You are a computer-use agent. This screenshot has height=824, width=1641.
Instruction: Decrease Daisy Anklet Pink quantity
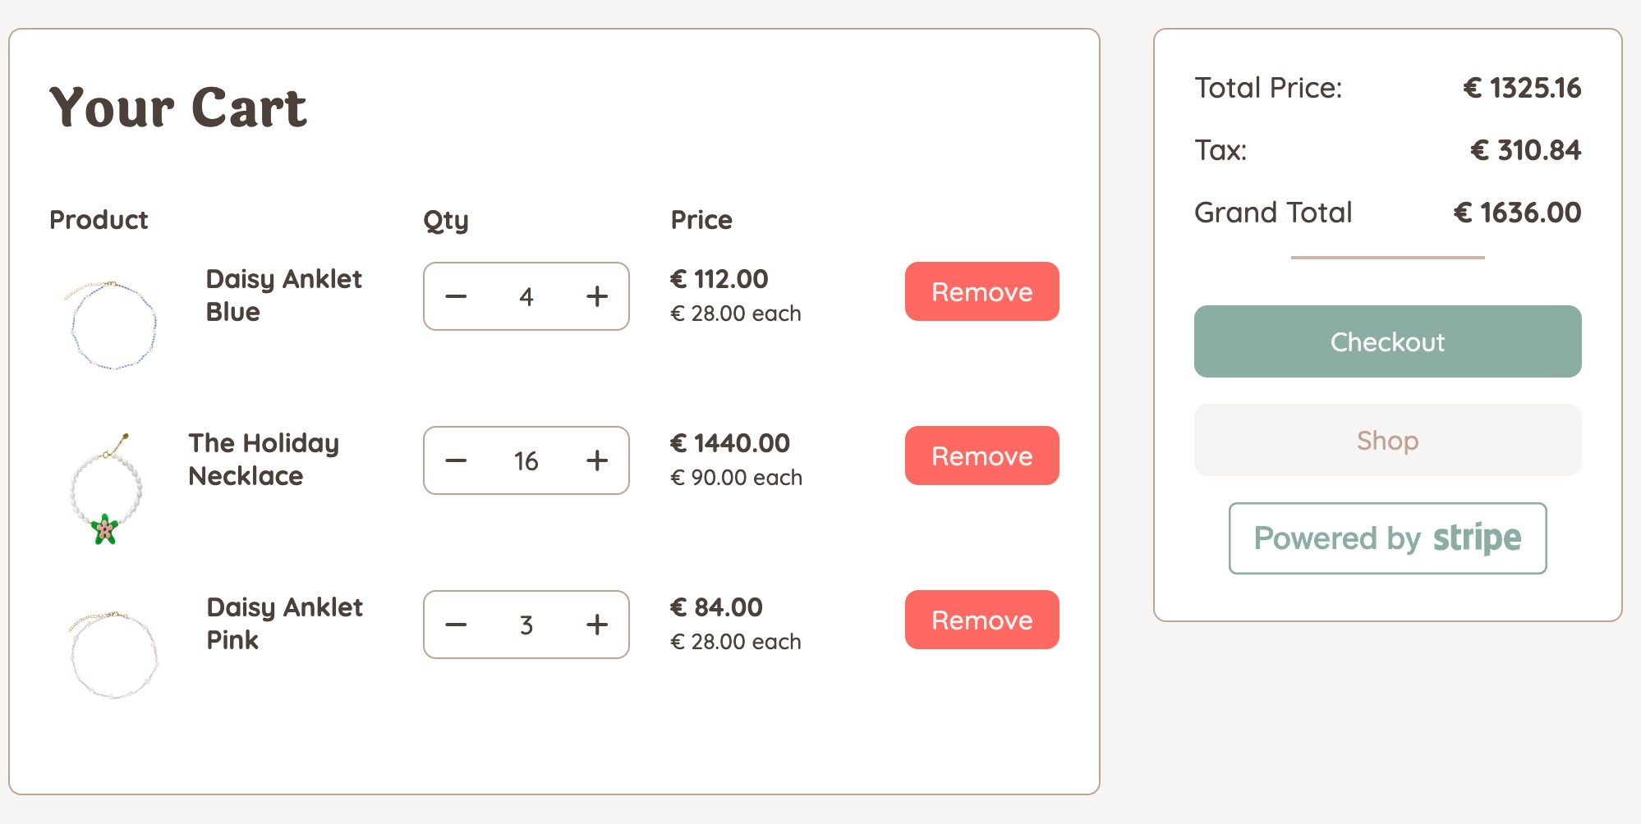click(456, 625)
